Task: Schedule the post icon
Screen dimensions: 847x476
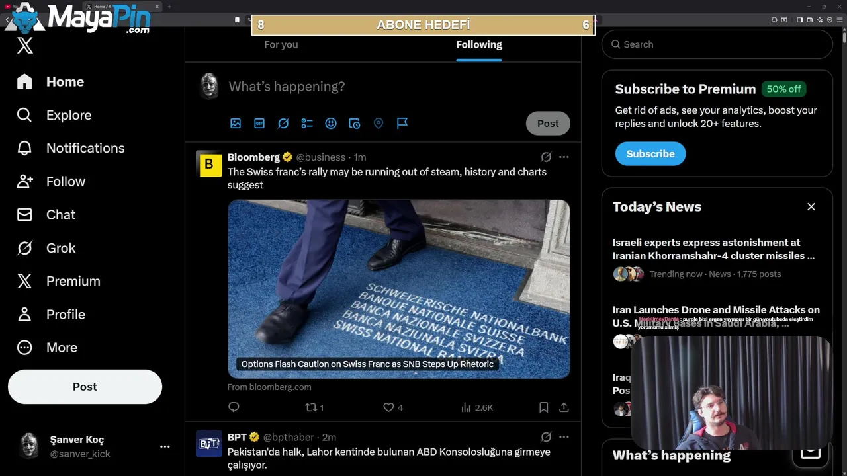Action: tap(355, 123)
